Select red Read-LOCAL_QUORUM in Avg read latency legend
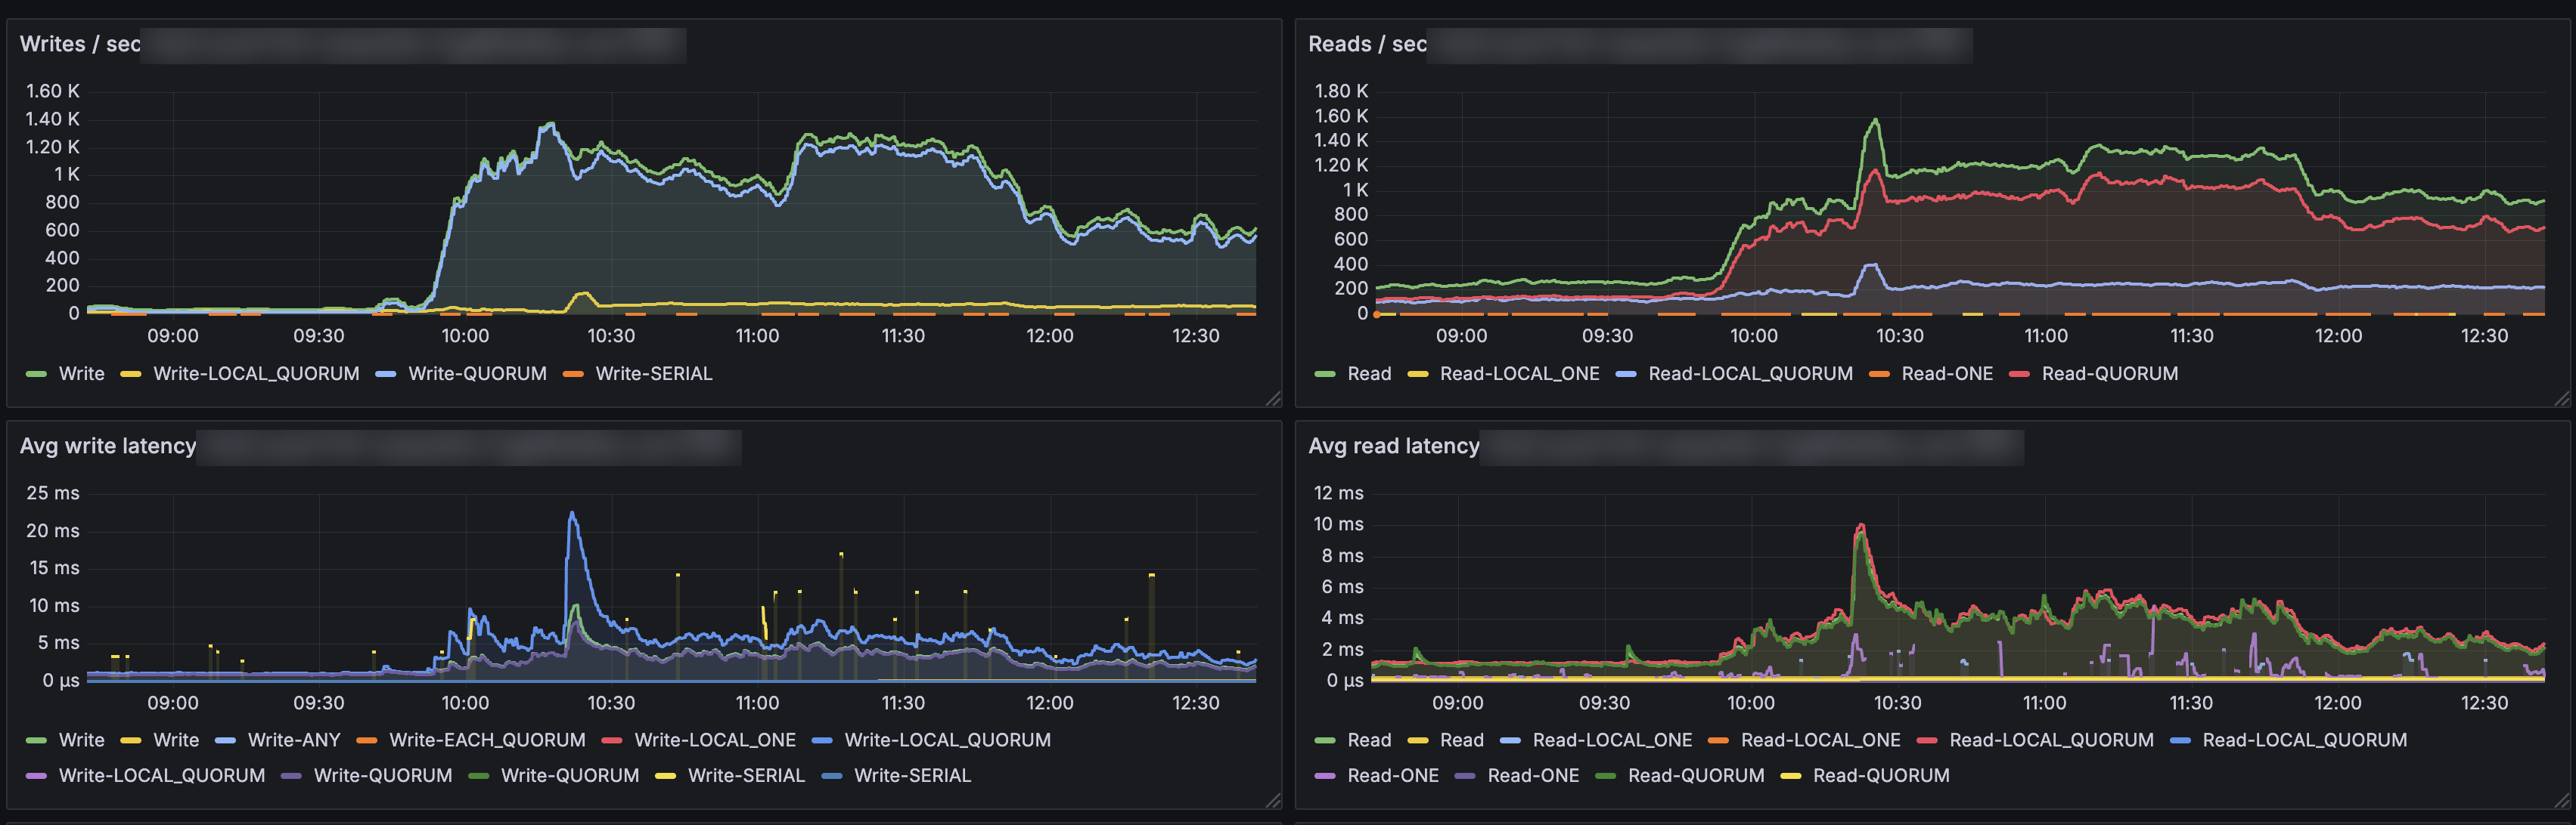 2051,740
